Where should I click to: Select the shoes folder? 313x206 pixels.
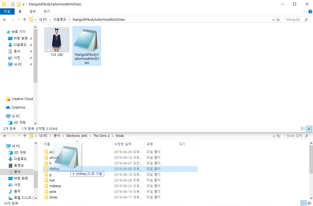[x=51, y=197]
